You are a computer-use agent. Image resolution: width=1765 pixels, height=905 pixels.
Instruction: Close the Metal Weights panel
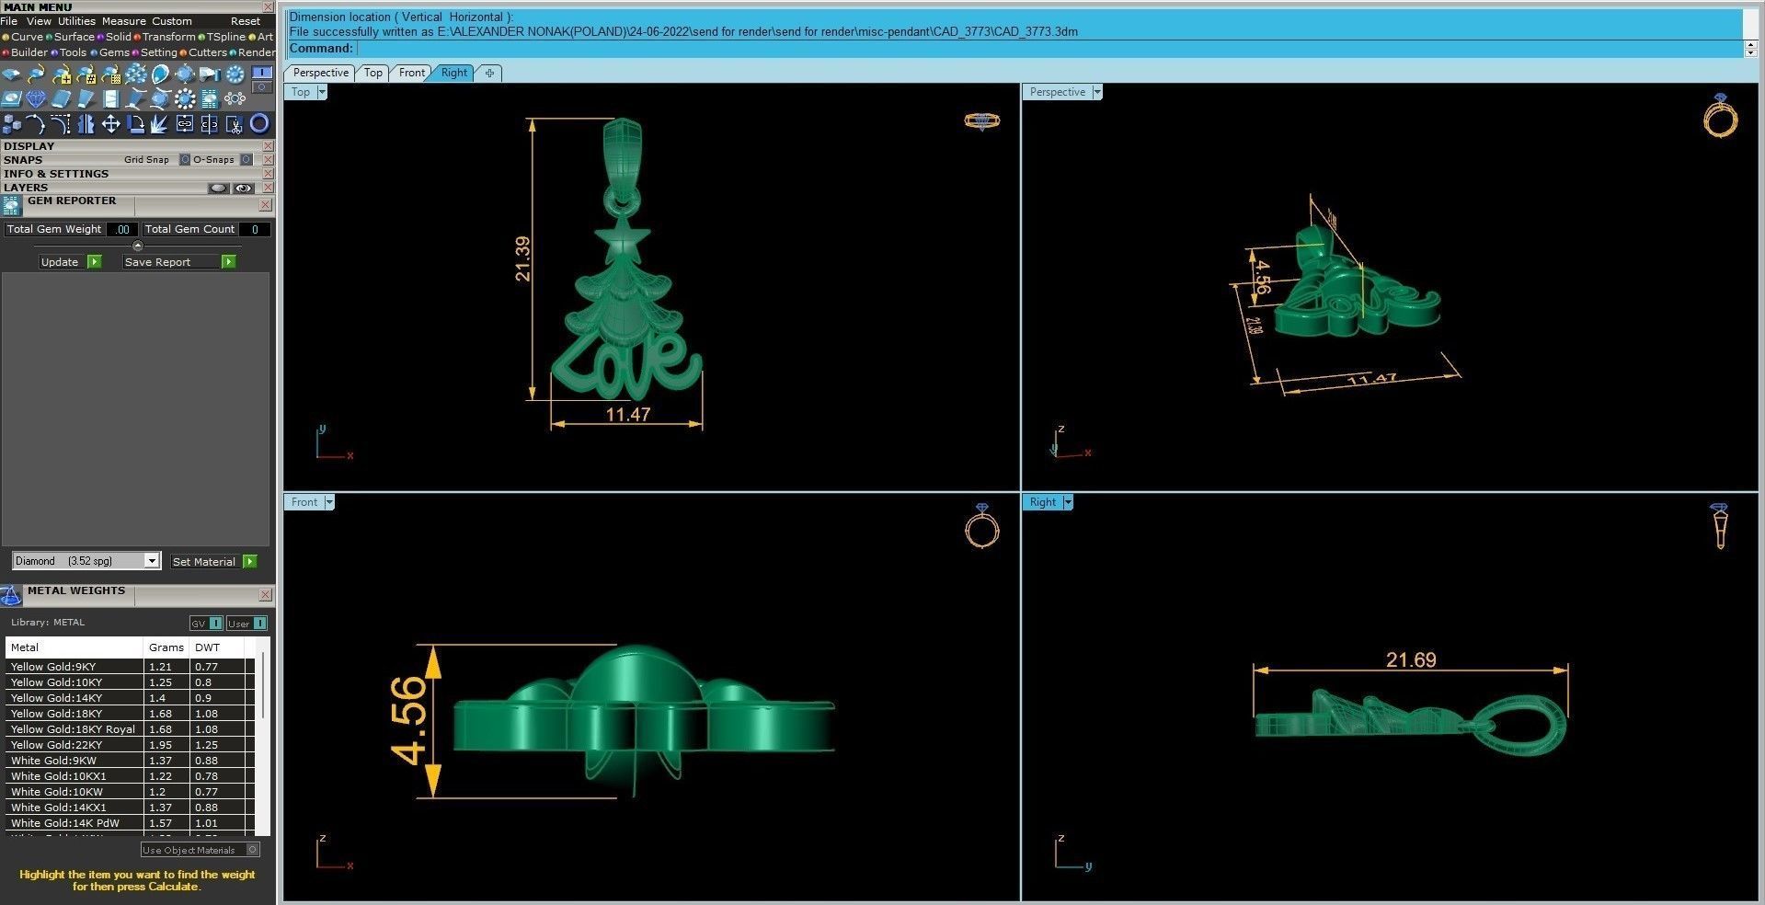266,595
